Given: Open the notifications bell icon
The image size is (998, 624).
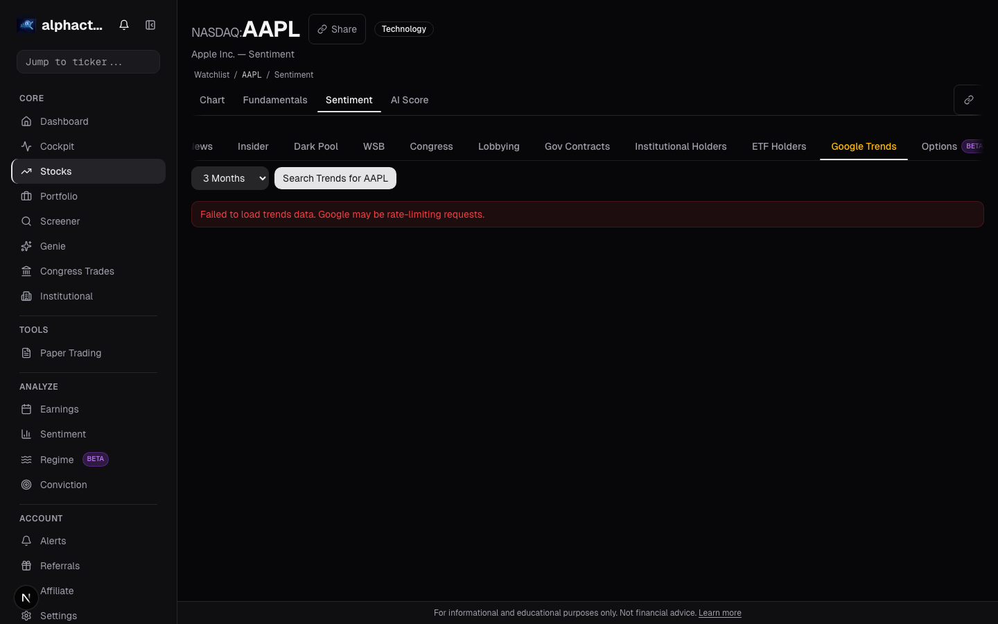Looking at the screenshot, I should click(x=124, y=25).
